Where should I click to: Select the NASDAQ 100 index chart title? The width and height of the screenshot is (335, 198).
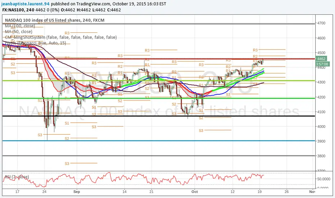pyautogui.click(x=55, y=20)
